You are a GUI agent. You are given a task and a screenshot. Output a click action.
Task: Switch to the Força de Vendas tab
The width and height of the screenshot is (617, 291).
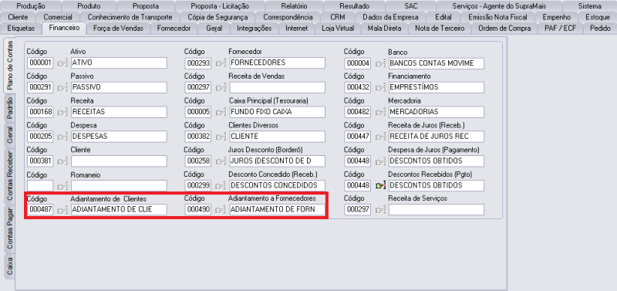pos(118,29)
